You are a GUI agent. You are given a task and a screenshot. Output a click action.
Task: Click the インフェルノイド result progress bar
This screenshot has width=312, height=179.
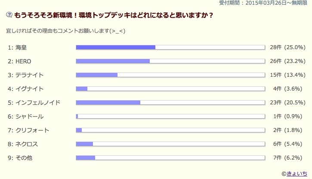point(170,103)
